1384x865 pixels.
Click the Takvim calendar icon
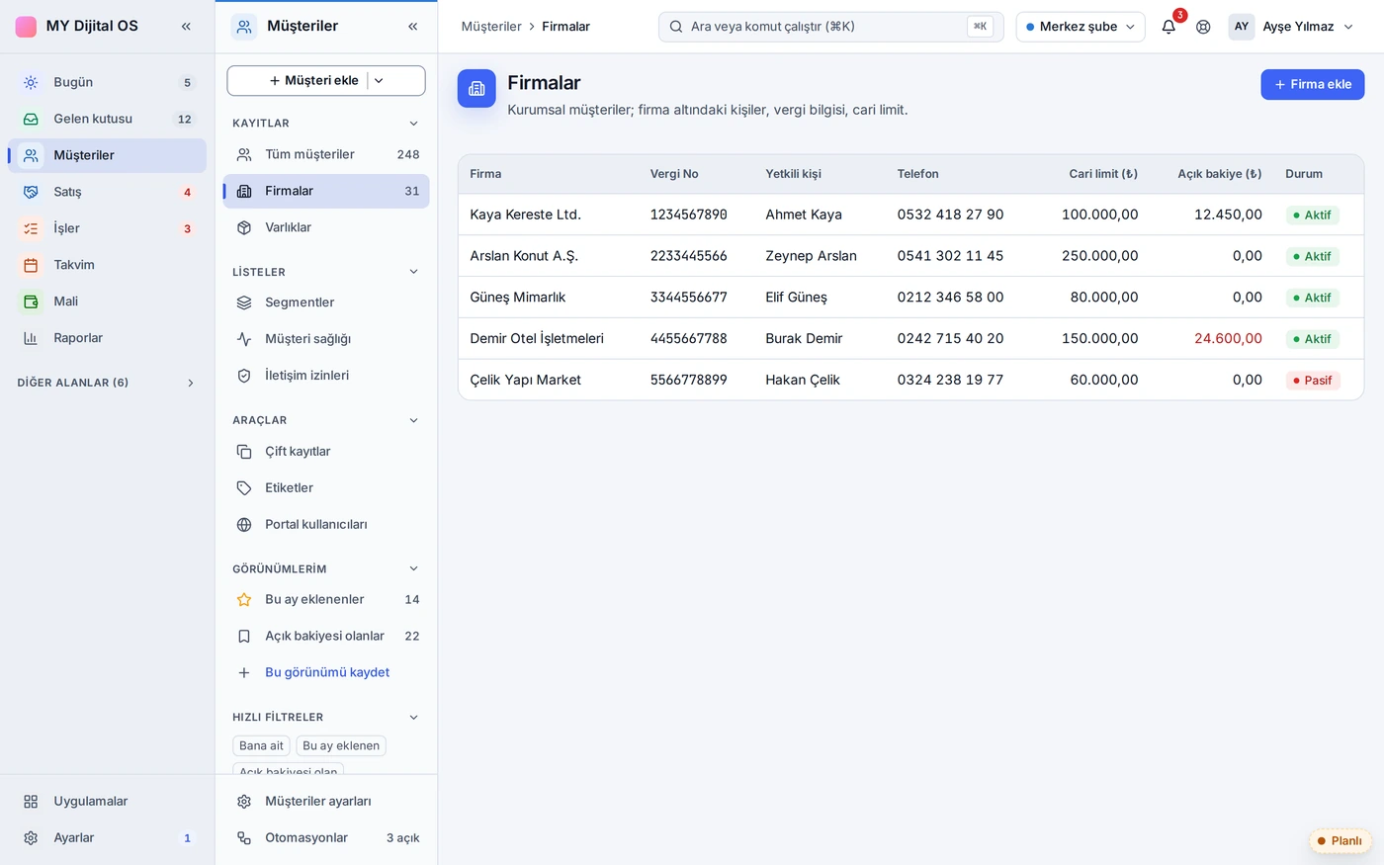[x=31, y=265]
